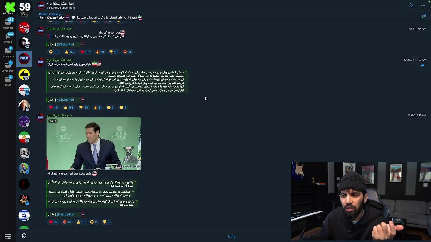The height and width of the screenshot is (242, 431).
Task: Click the filter settings icon at bottom left
Action: 8,236
